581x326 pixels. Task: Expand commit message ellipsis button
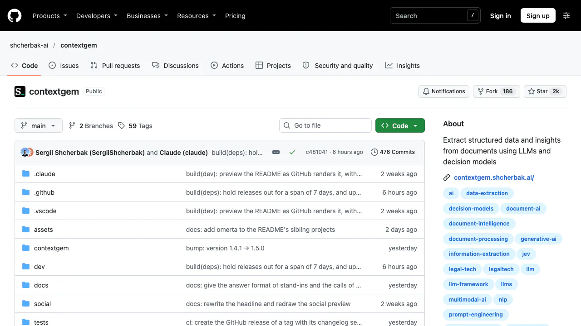(276, 152)
